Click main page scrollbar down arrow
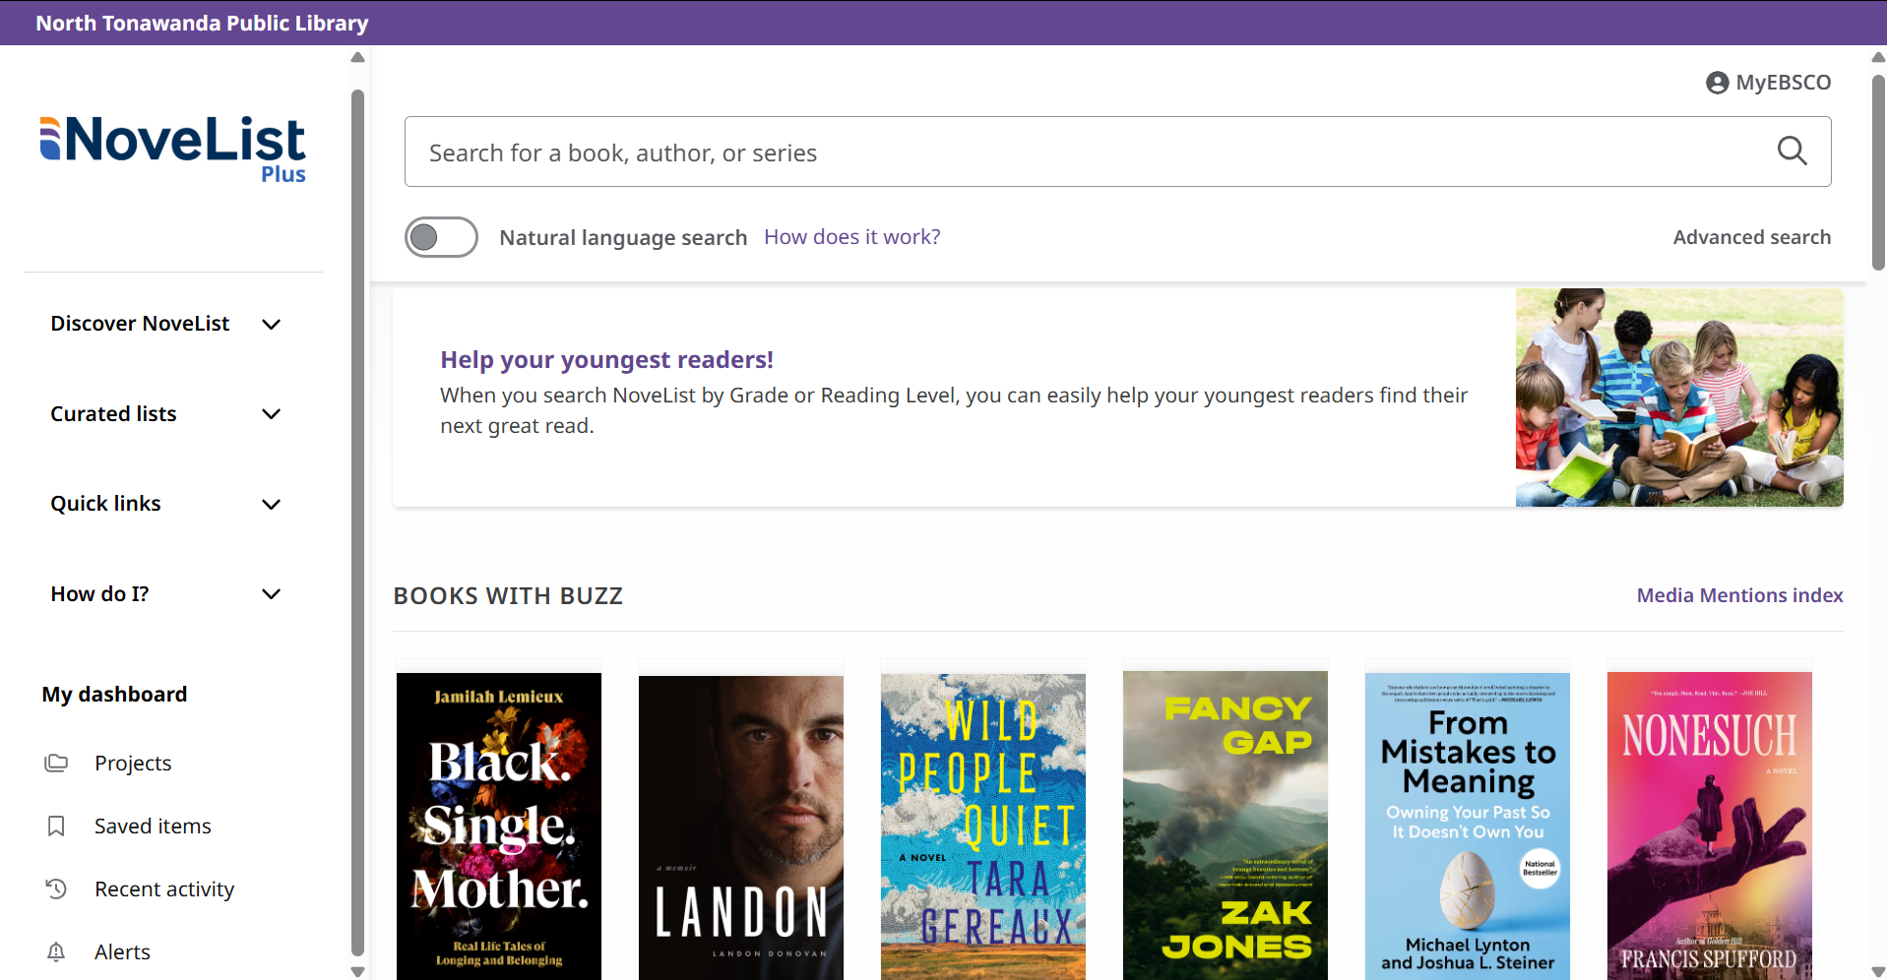This screenshot has width=1887, height=980. point(1878,971)
